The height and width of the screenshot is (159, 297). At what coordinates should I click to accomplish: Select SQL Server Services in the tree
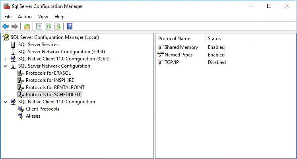pyautogui.click(x=38, y=45)
